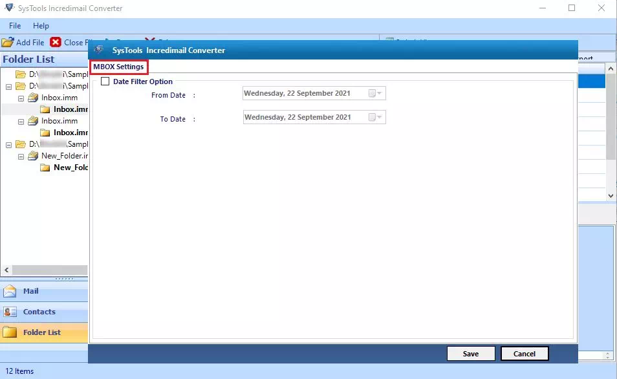617x379 pixels.
Task: Collapse the second D:\ Sampl tree node
Action: point(8,87)
